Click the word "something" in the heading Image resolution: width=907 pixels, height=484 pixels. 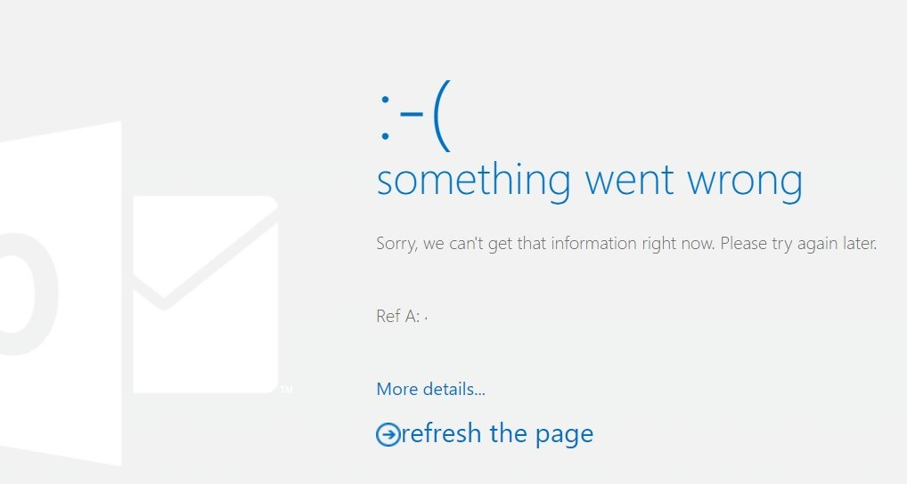coord(473,181)
